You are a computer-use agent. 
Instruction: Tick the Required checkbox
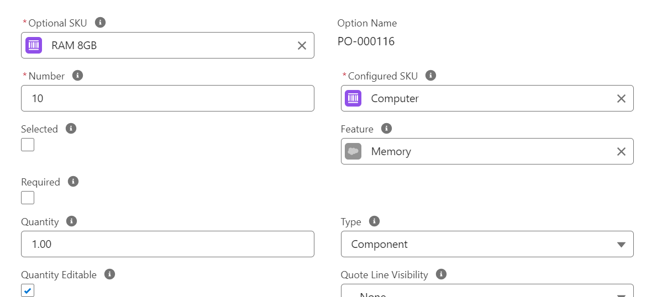[x=28, y=198]
